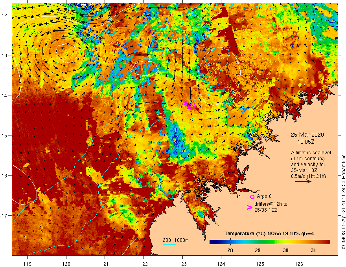Click the 124 longitude axis label
The width and height of the screenshot is (346, 267).
point(221,264)
